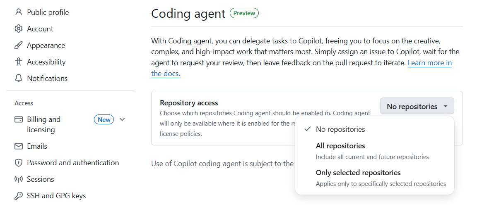Choose Only selected repositories option
Image resolution: width=477 pixels, height=207 pixels.
tap(358, 173)
